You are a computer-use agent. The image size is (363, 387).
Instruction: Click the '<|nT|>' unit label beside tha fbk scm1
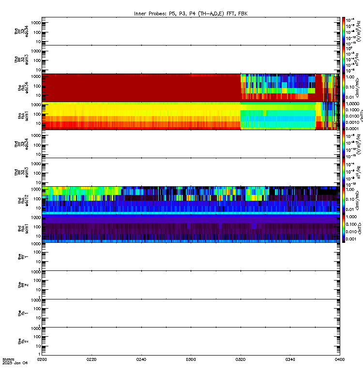362,116
